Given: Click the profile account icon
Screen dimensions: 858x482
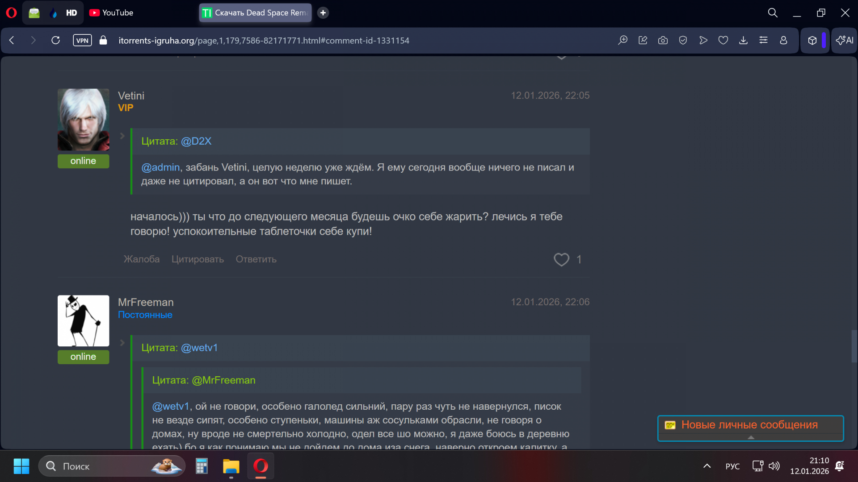Looking at the screenshot, I should pos(783,41).
